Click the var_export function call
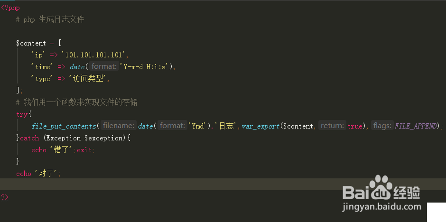Viewport: 446px width, 222px height. click(260, 126)
